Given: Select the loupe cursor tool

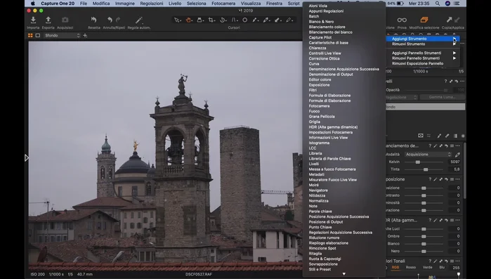Looking at the screenshot, I should point(199,20).
